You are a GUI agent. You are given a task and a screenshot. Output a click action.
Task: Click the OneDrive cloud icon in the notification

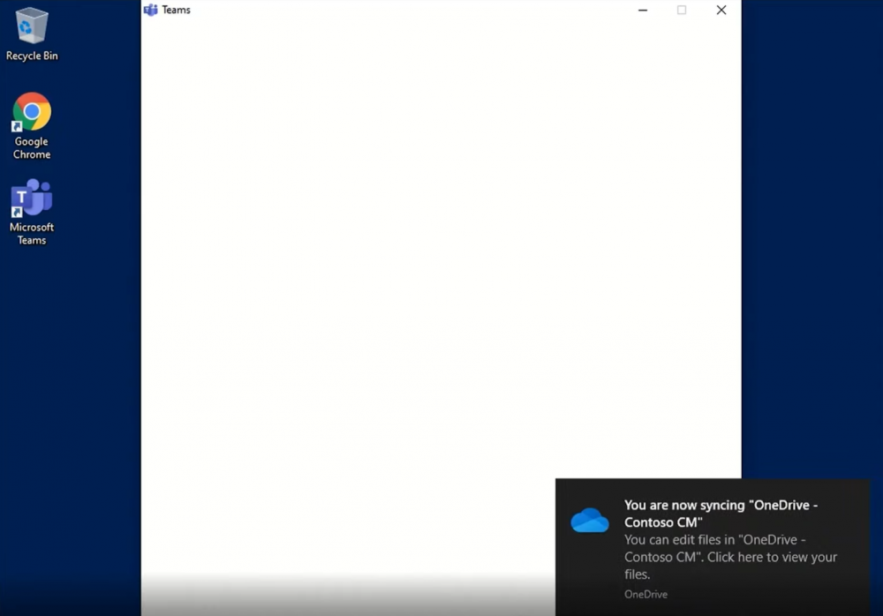click(x=590, y=521)
